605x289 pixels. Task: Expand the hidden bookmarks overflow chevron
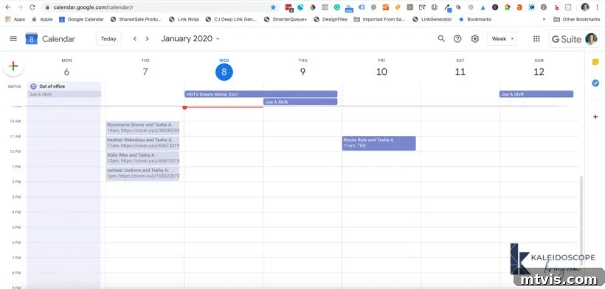coord(544,19)
